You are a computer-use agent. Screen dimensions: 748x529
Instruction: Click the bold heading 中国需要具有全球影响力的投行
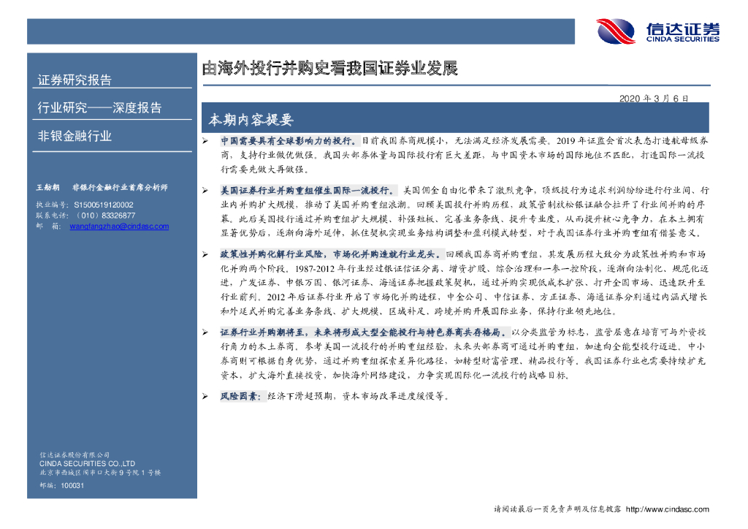(288, 141)
